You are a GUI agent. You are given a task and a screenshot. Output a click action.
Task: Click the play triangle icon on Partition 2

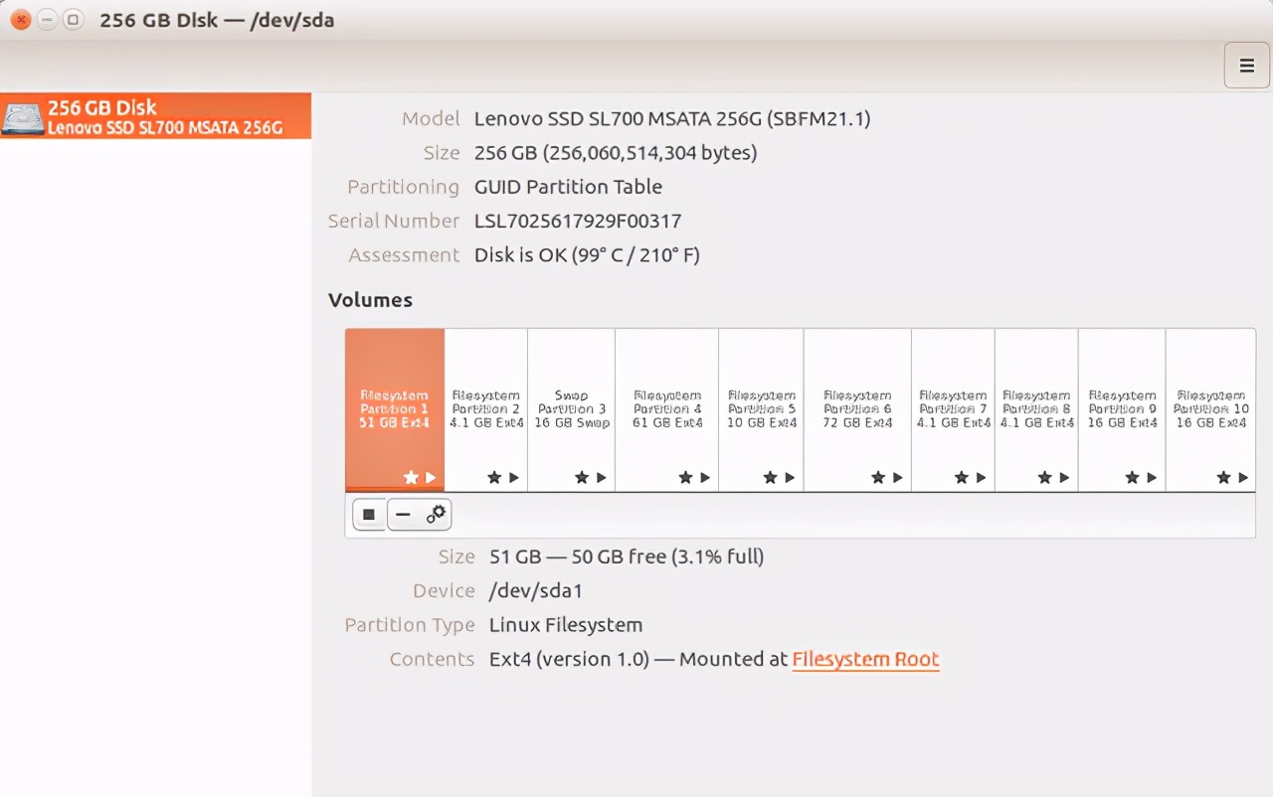pos(514,478)
